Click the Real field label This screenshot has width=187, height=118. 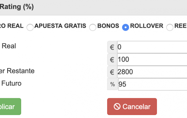(9, 46)
